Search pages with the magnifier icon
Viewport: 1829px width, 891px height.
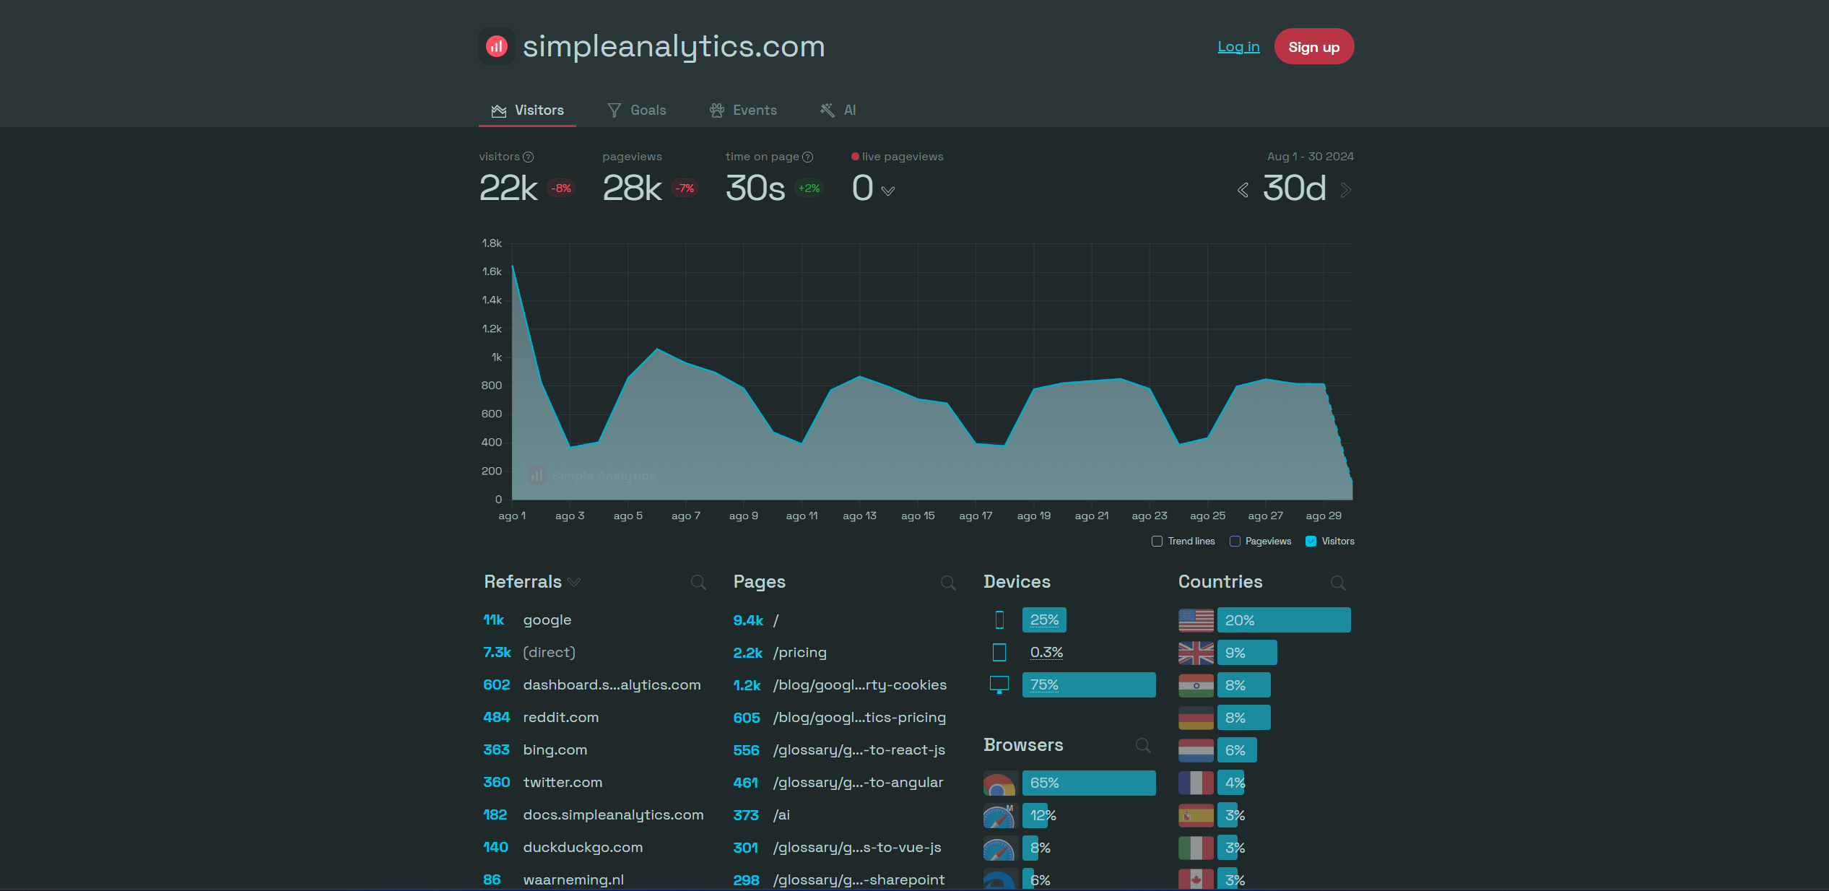(948, 583)
